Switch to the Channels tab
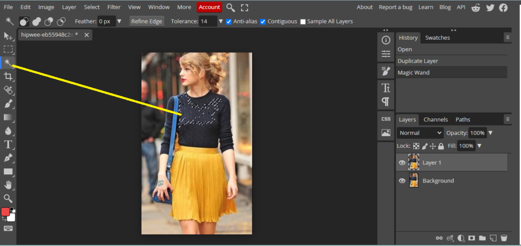The image size is (521, 246). click(436, 119)
